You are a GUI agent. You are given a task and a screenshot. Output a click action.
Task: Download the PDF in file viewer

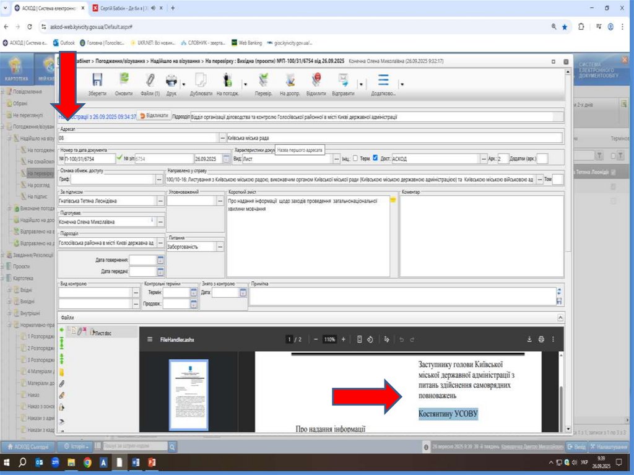click(x=529, y=339)
